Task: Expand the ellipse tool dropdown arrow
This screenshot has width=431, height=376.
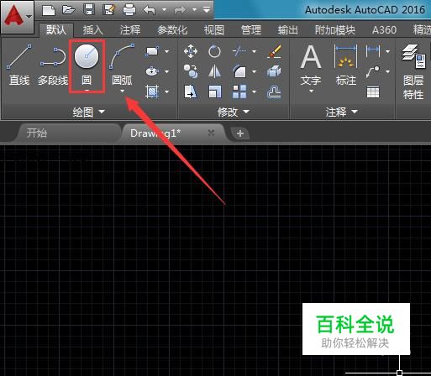Action: tap(167, 71)
